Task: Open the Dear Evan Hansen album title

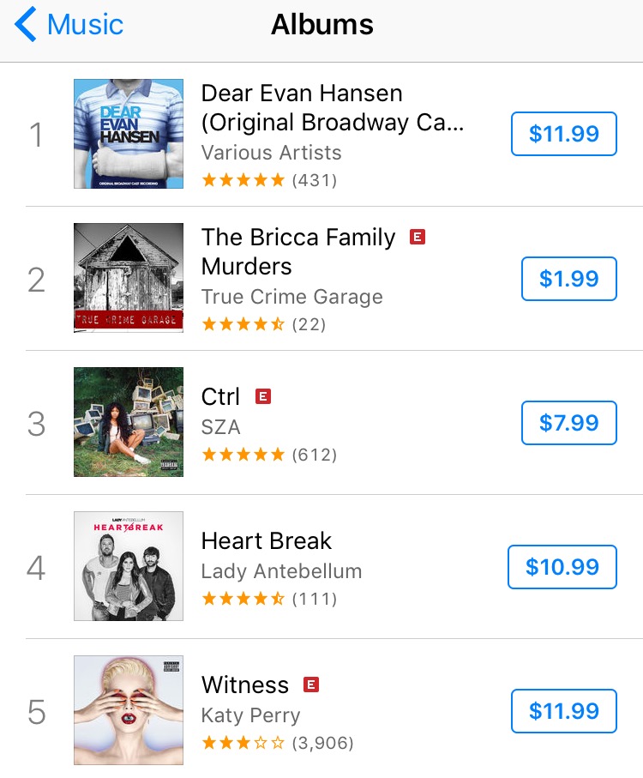Action: point(333,108)
